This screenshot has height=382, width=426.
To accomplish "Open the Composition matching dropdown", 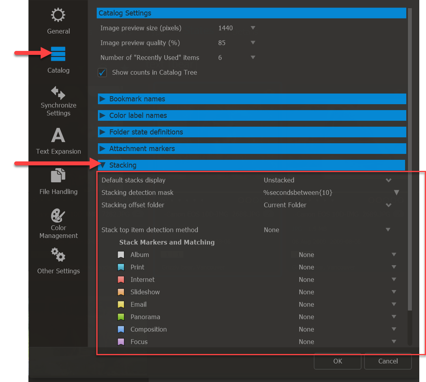I will click(x=394, y=329).
